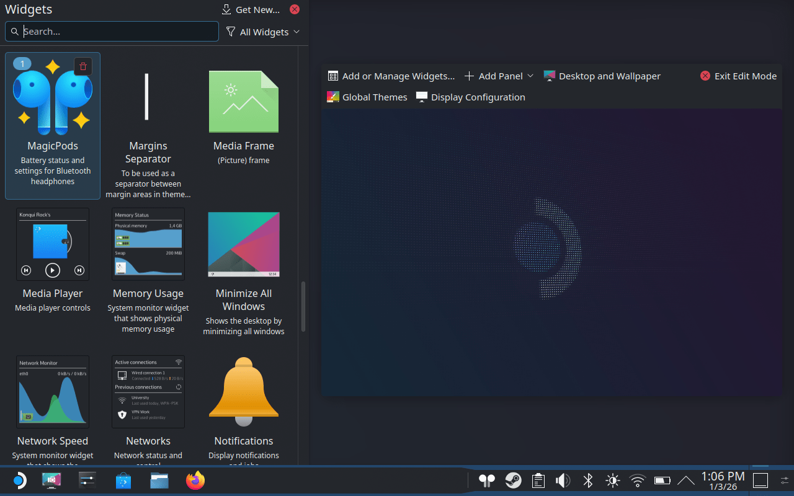Expand the All Widgets filter dropdown
794x496 pixels.
pyautogui.click(x=263, y=32)
